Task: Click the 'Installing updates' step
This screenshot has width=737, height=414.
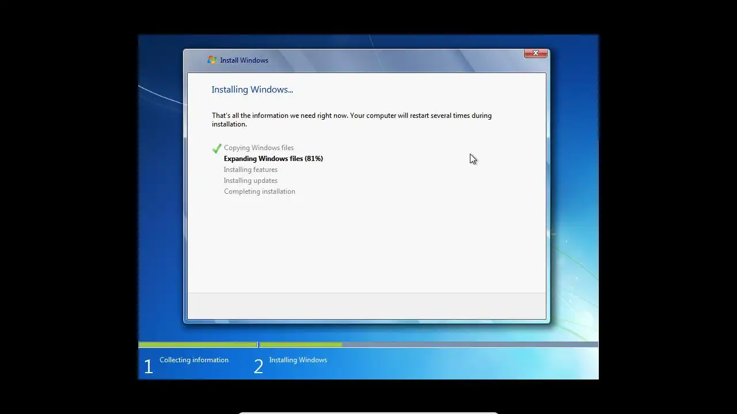Action: (250, 181)
